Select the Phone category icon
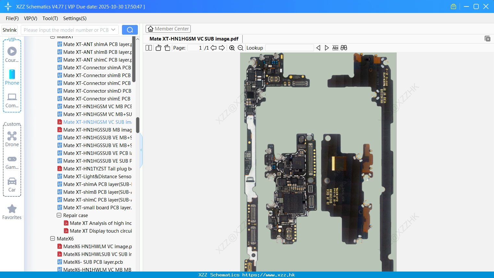The width and height of the screenshot is (494, 278). coord(12,77)
